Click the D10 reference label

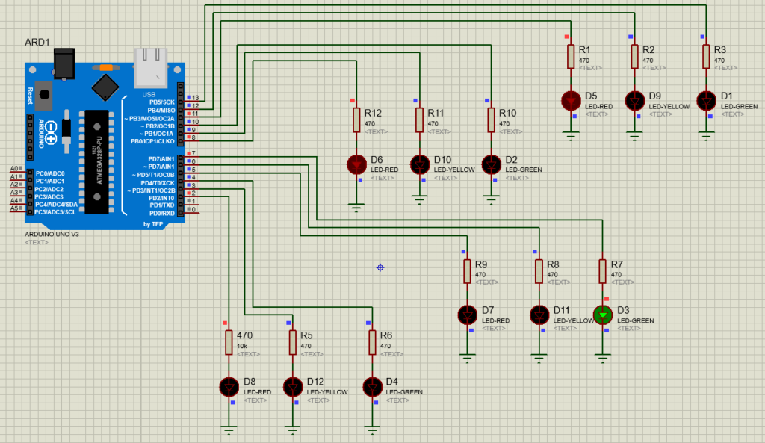click(442, 160)
